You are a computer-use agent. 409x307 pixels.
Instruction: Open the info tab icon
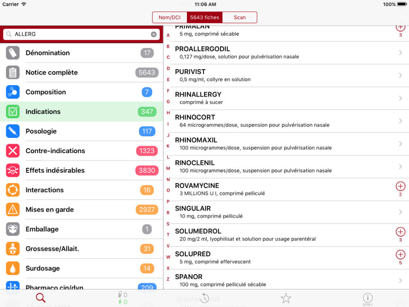click(368, 299)
